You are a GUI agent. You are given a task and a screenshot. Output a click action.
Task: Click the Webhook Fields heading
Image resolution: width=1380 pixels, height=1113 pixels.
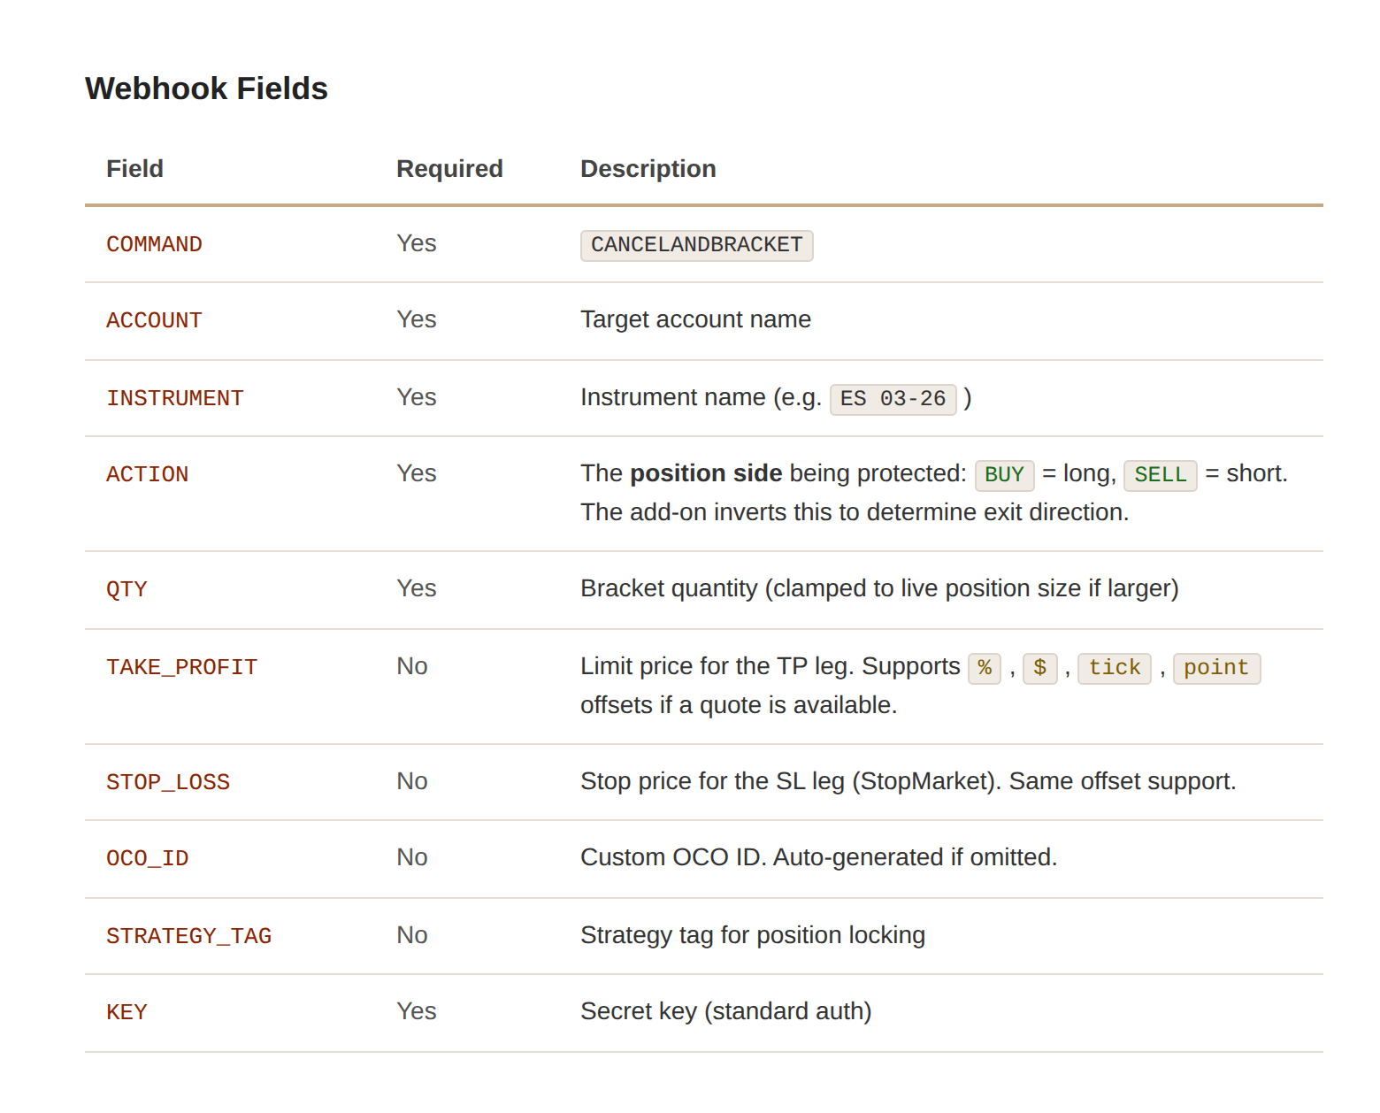click(206, 88)
